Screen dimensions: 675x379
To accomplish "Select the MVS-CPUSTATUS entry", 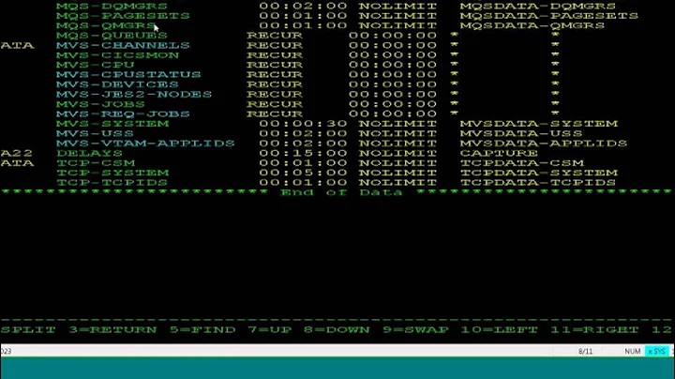I will click(x=128, y=74).
